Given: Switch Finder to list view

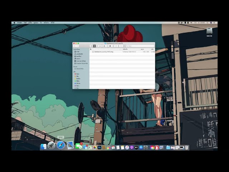Looking at the screenshot, I should point(94,46).
